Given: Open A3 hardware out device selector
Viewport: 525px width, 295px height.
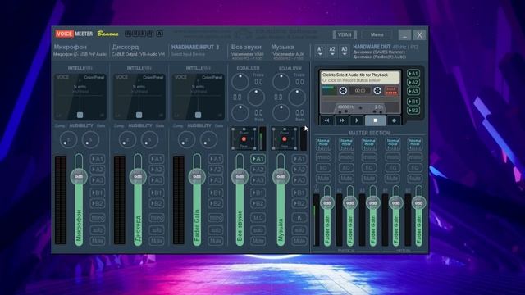Looking at the screenshot, I should point(345,51).
